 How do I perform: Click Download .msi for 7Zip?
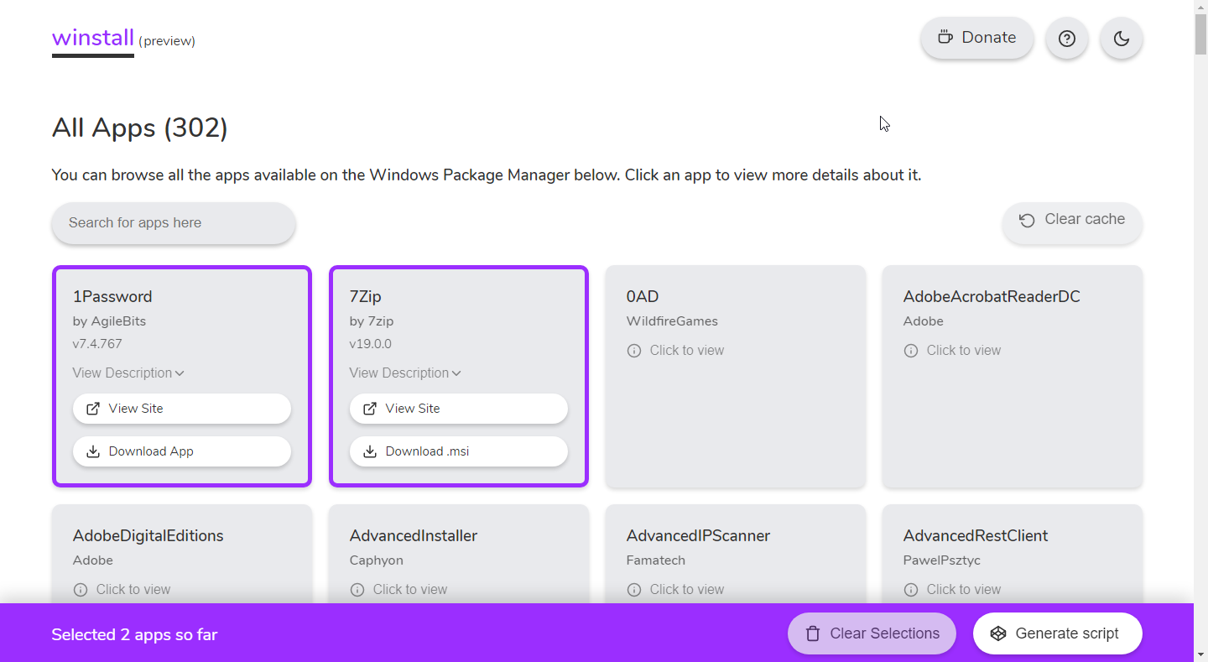coord(458,451)
